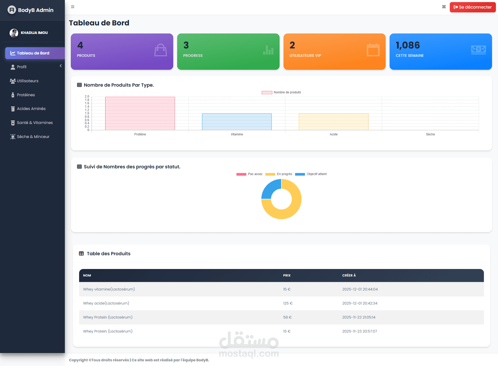Click the hamburger sidebar toggle icon
Image resolution: width=498 pixels, height=366 pixels.
73,7
